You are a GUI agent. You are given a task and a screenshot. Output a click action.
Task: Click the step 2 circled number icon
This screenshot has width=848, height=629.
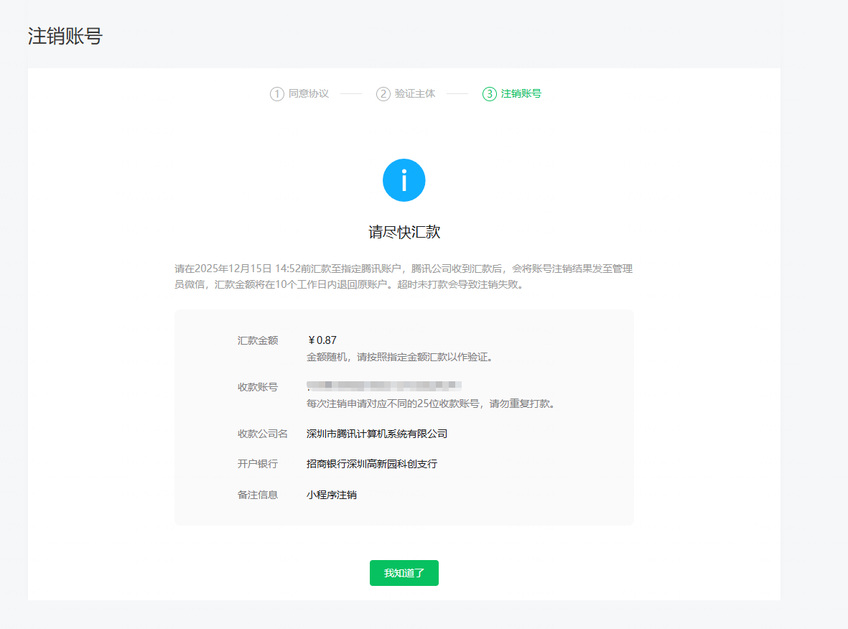tap(383, 94)
